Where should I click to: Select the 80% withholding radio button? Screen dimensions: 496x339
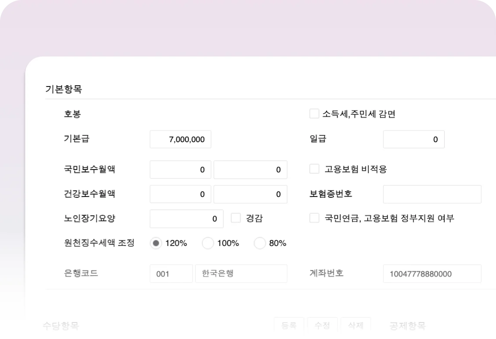click(260, 243)
